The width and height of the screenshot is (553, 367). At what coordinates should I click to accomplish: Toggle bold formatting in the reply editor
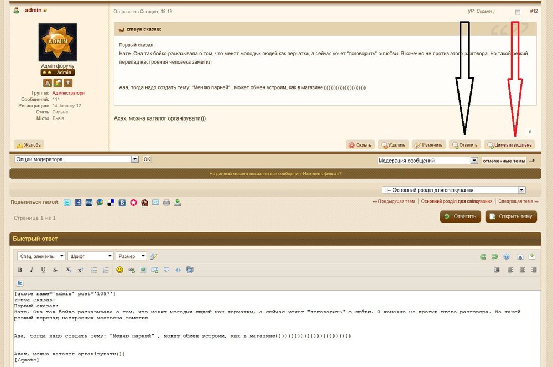[x=19, y=270]
